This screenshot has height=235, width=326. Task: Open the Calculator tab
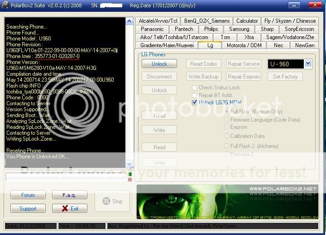tap(247, 21)
